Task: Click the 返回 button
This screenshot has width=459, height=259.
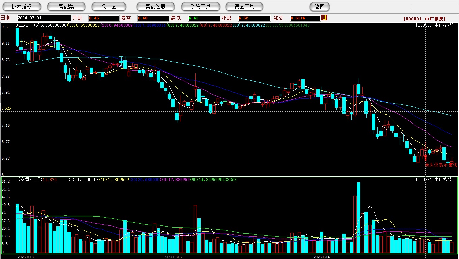Action: point(320,6)
